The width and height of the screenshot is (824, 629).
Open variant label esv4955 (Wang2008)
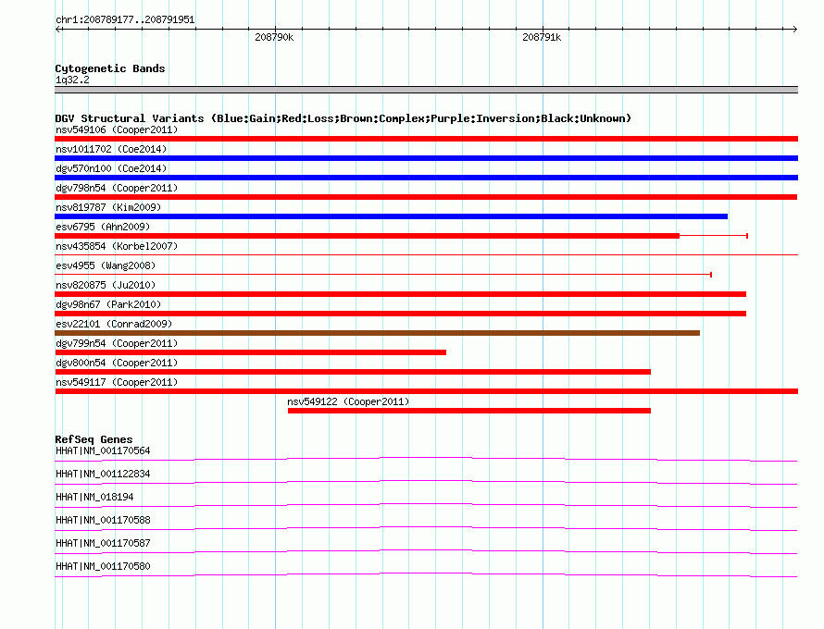pos(106,265)
